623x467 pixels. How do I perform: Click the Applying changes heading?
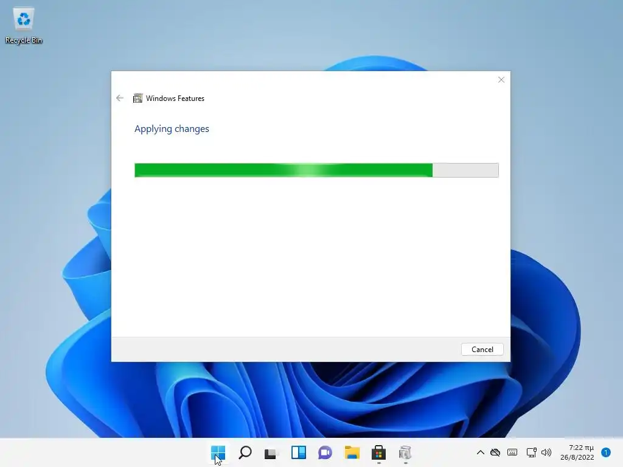[x=172, y=129]
